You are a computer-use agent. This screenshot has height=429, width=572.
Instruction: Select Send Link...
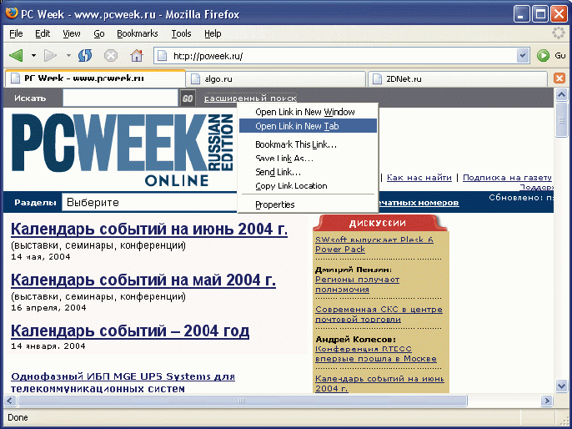point(308,172)
